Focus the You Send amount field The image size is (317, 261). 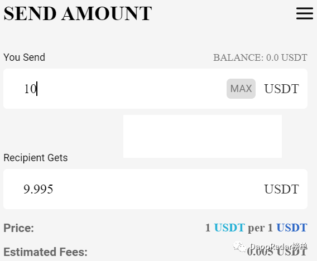pyautogui.click(x=155, y=89)
